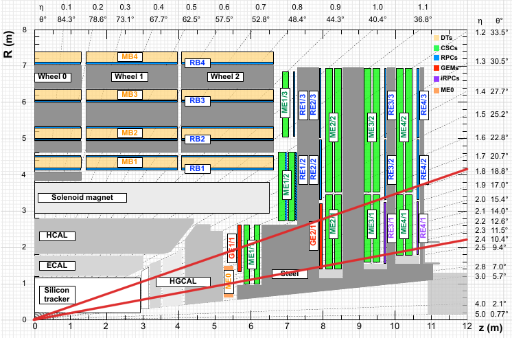Viewport: 512px width, 338px height.
Task: Select the vertical ME0 detector label
Action: pyautogui.click(x=229, y=282)
